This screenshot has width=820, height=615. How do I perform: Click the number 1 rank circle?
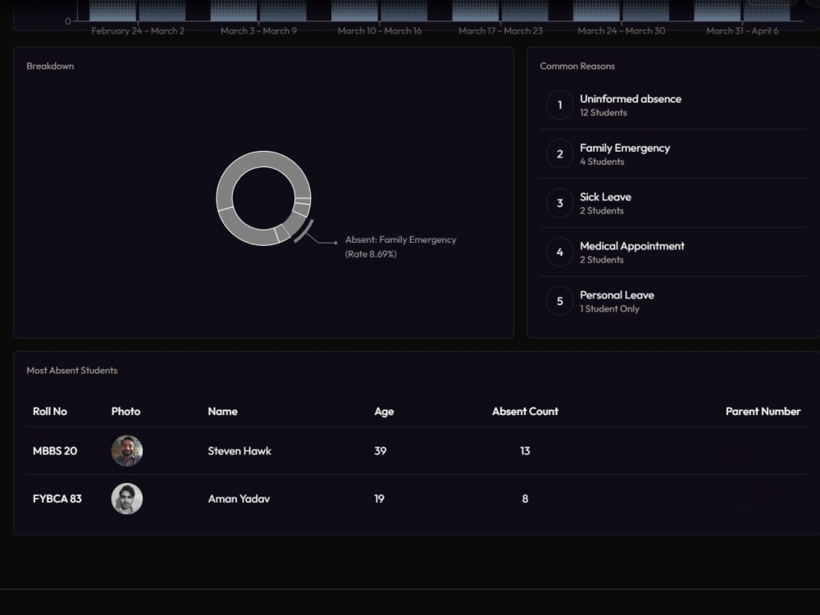point(560,105)
